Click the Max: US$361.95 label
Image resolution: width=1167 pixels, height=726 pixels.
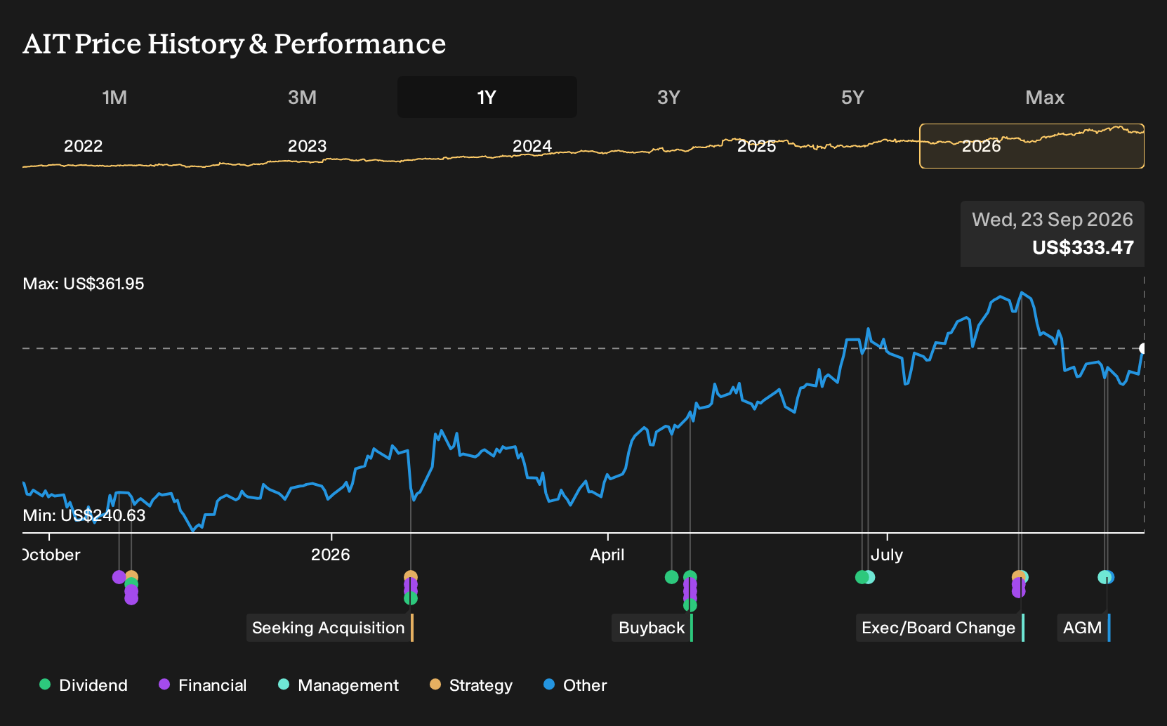click(84, 284)
